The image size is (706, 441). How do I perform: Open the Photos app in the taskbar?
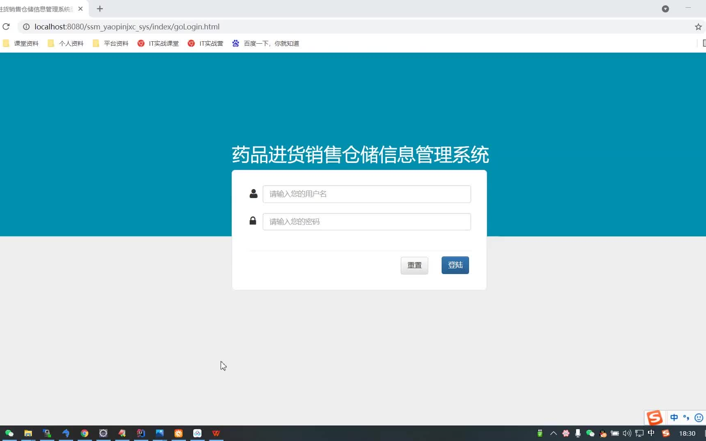click(160, 433)
